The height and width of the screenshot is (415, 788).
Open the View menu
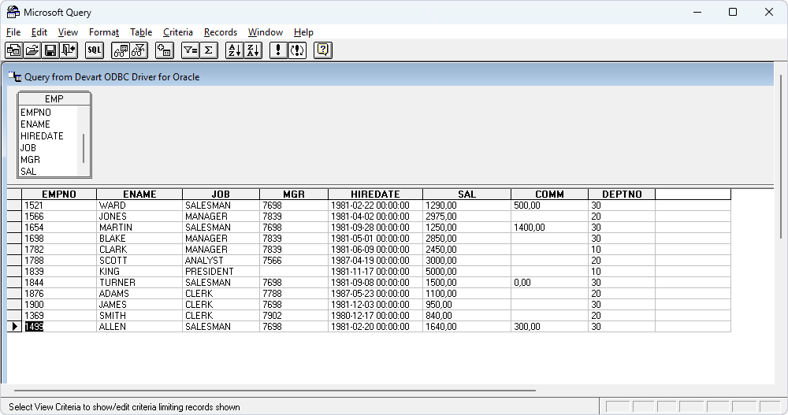tap(68, 32)
